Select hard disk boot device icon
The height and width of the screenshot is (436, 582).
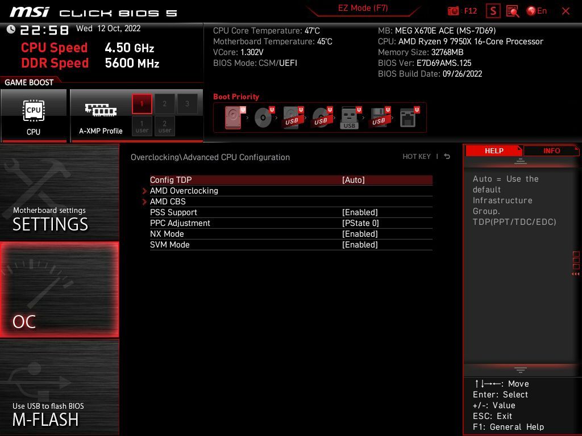point(235,118)
